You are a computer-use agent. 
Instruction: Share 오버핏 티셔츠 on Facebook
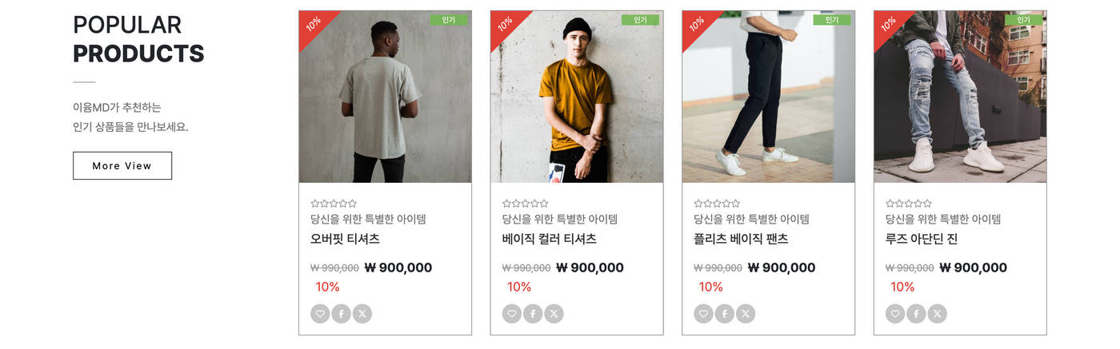(341, 314)
